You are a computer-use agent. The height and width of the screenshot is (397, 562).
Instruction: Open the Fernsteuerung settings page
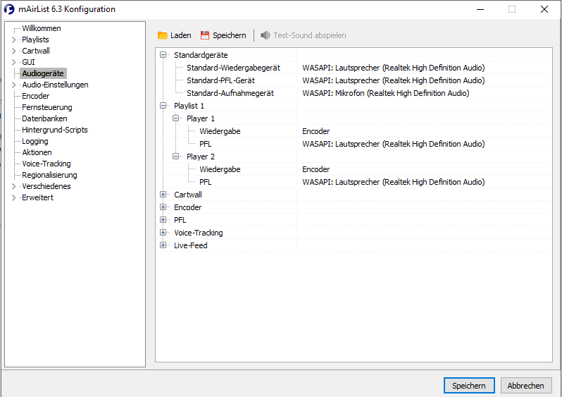pos(46,107)
